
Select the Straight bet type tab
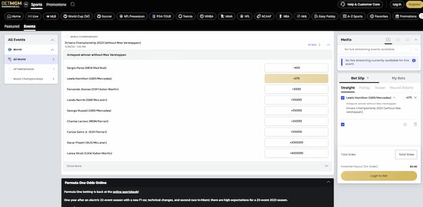click(x=348, y=87)
